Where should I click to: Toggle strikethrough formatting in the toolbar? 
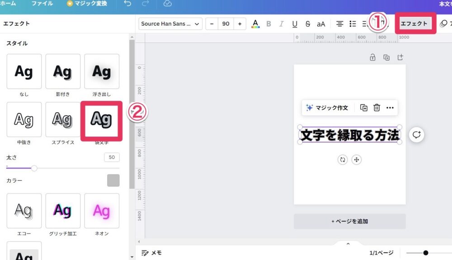pos(308,24)
